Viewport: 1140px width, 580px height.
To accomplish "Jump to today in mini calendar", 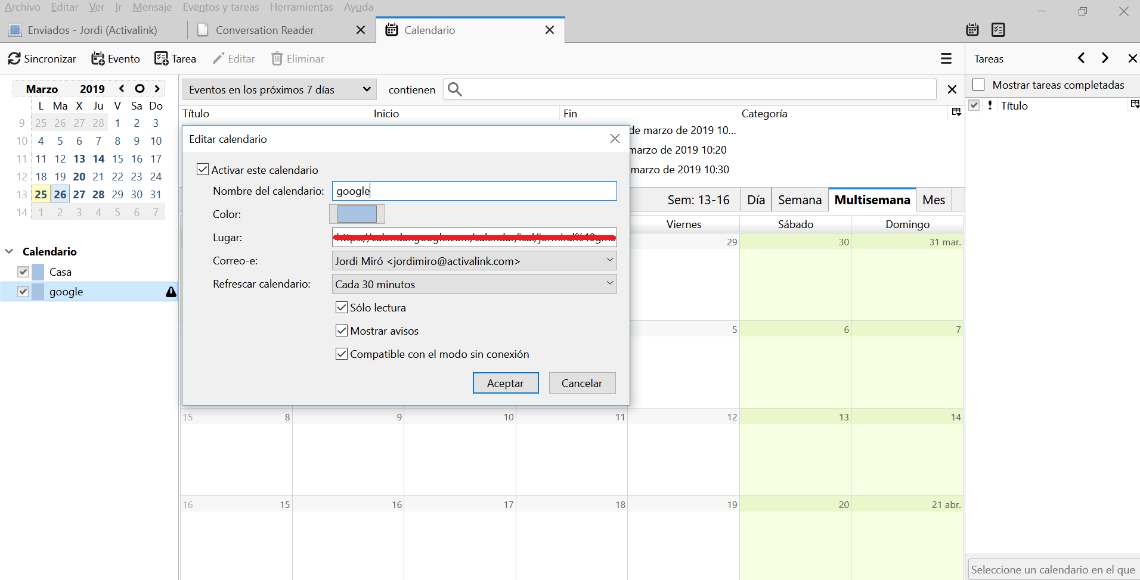I will [140, 89].
